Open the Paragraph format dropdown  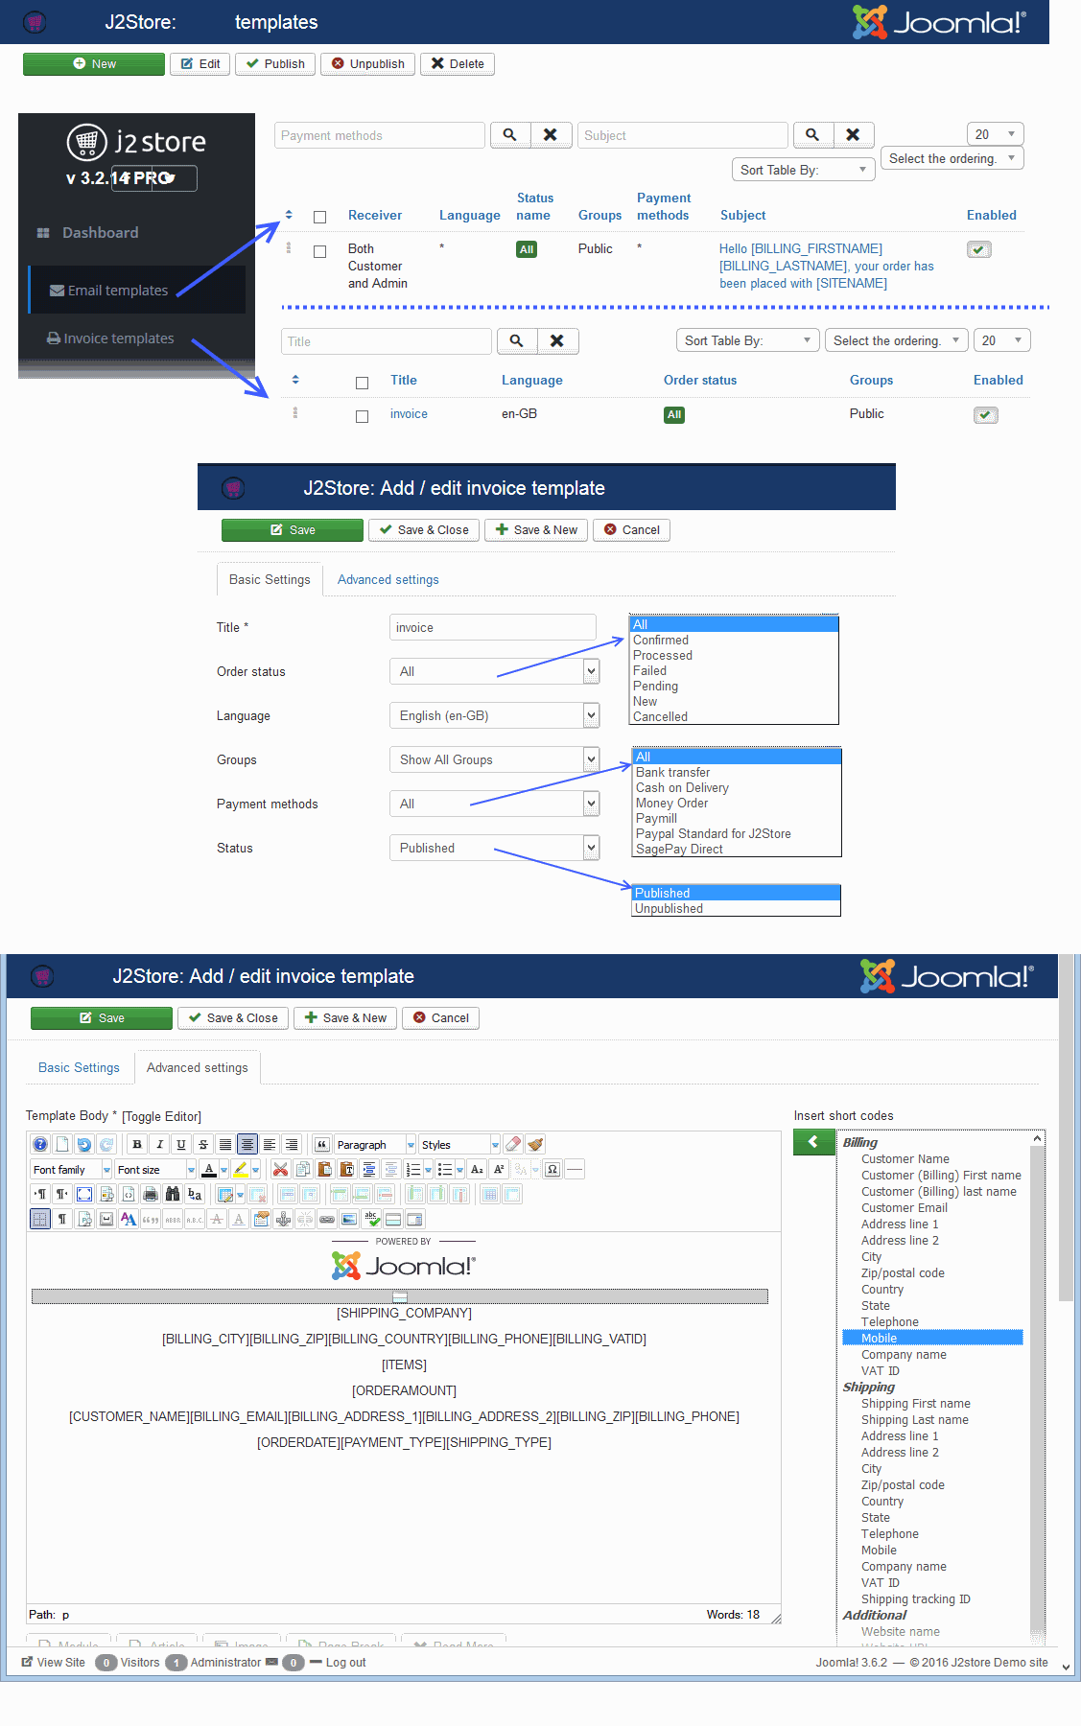375,1144
